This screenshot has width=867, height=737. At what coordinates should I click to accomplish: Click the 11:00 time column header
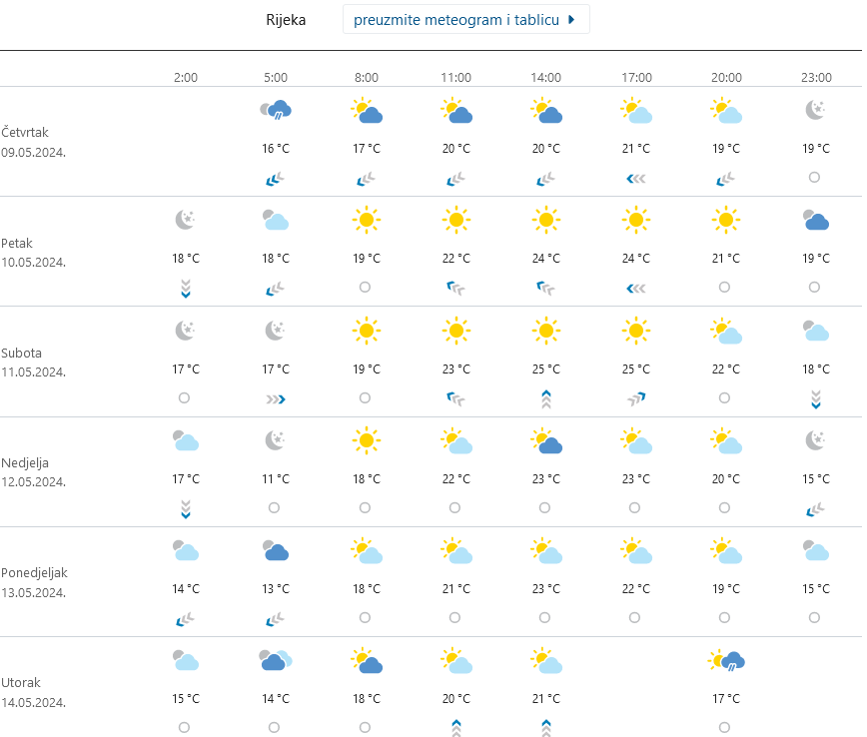point(455,78)
